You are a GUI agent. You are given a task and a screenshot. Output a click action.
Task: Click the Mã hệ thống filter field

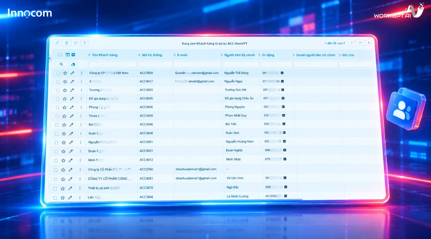(x=155, y=64)
